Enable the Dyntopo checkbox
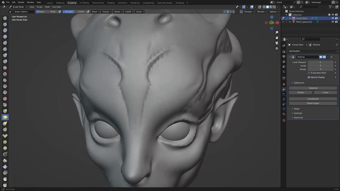The height and width of the screenshot is (191, 340). pyautogui.click(x=241, y=12)
